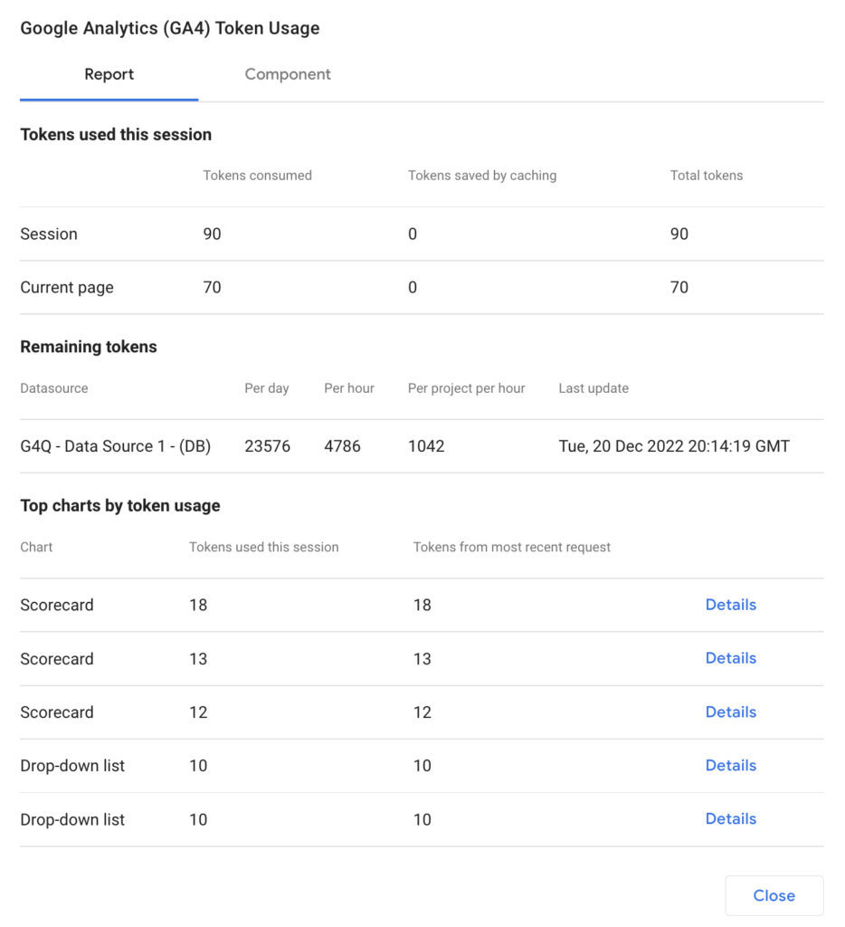Viewport: 845px width, 927px height.
Task: Switch to the Component tab
Action: coord(288,74)
